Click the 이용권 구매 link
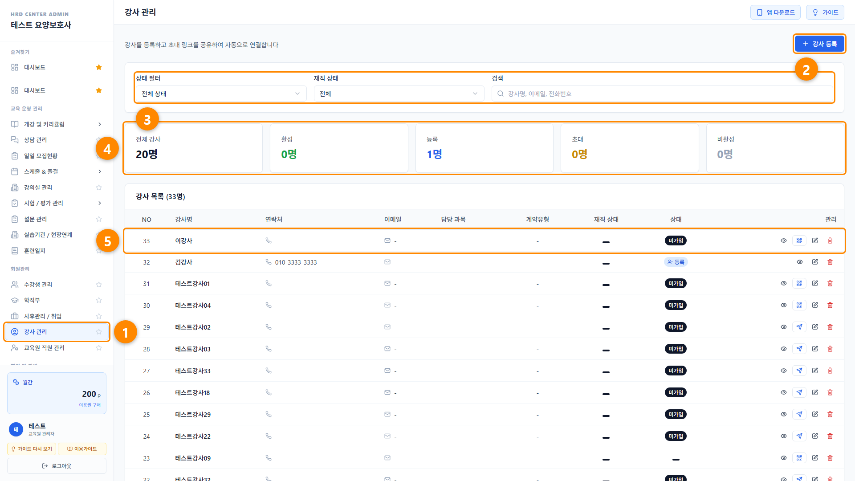This screenshot has height=481, width=855. [x=90, y=405]
